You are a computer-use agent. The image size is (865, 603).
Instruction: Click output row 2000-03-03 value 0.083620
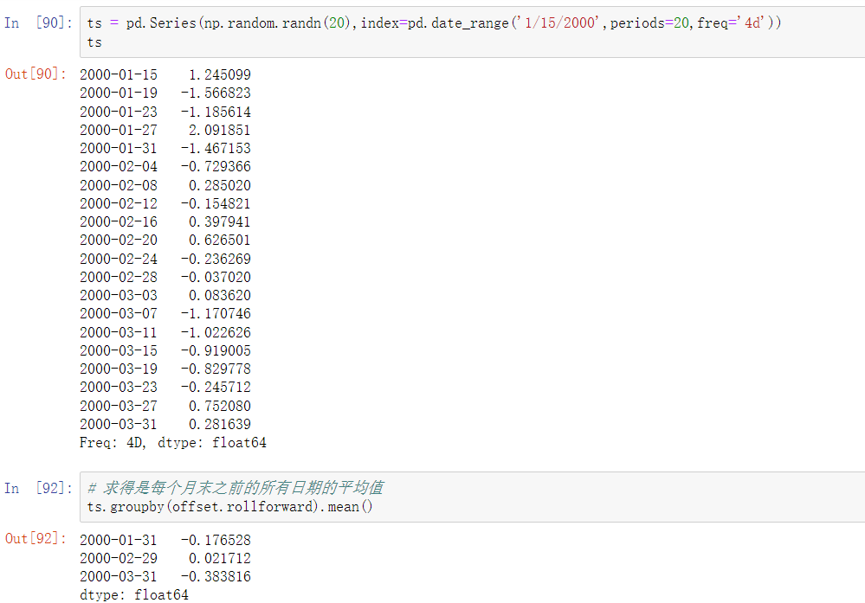(165, 295)
